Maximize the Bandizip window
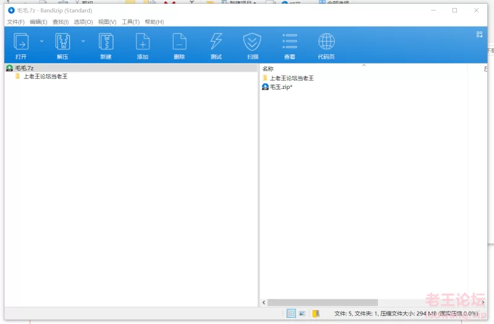 454,10
